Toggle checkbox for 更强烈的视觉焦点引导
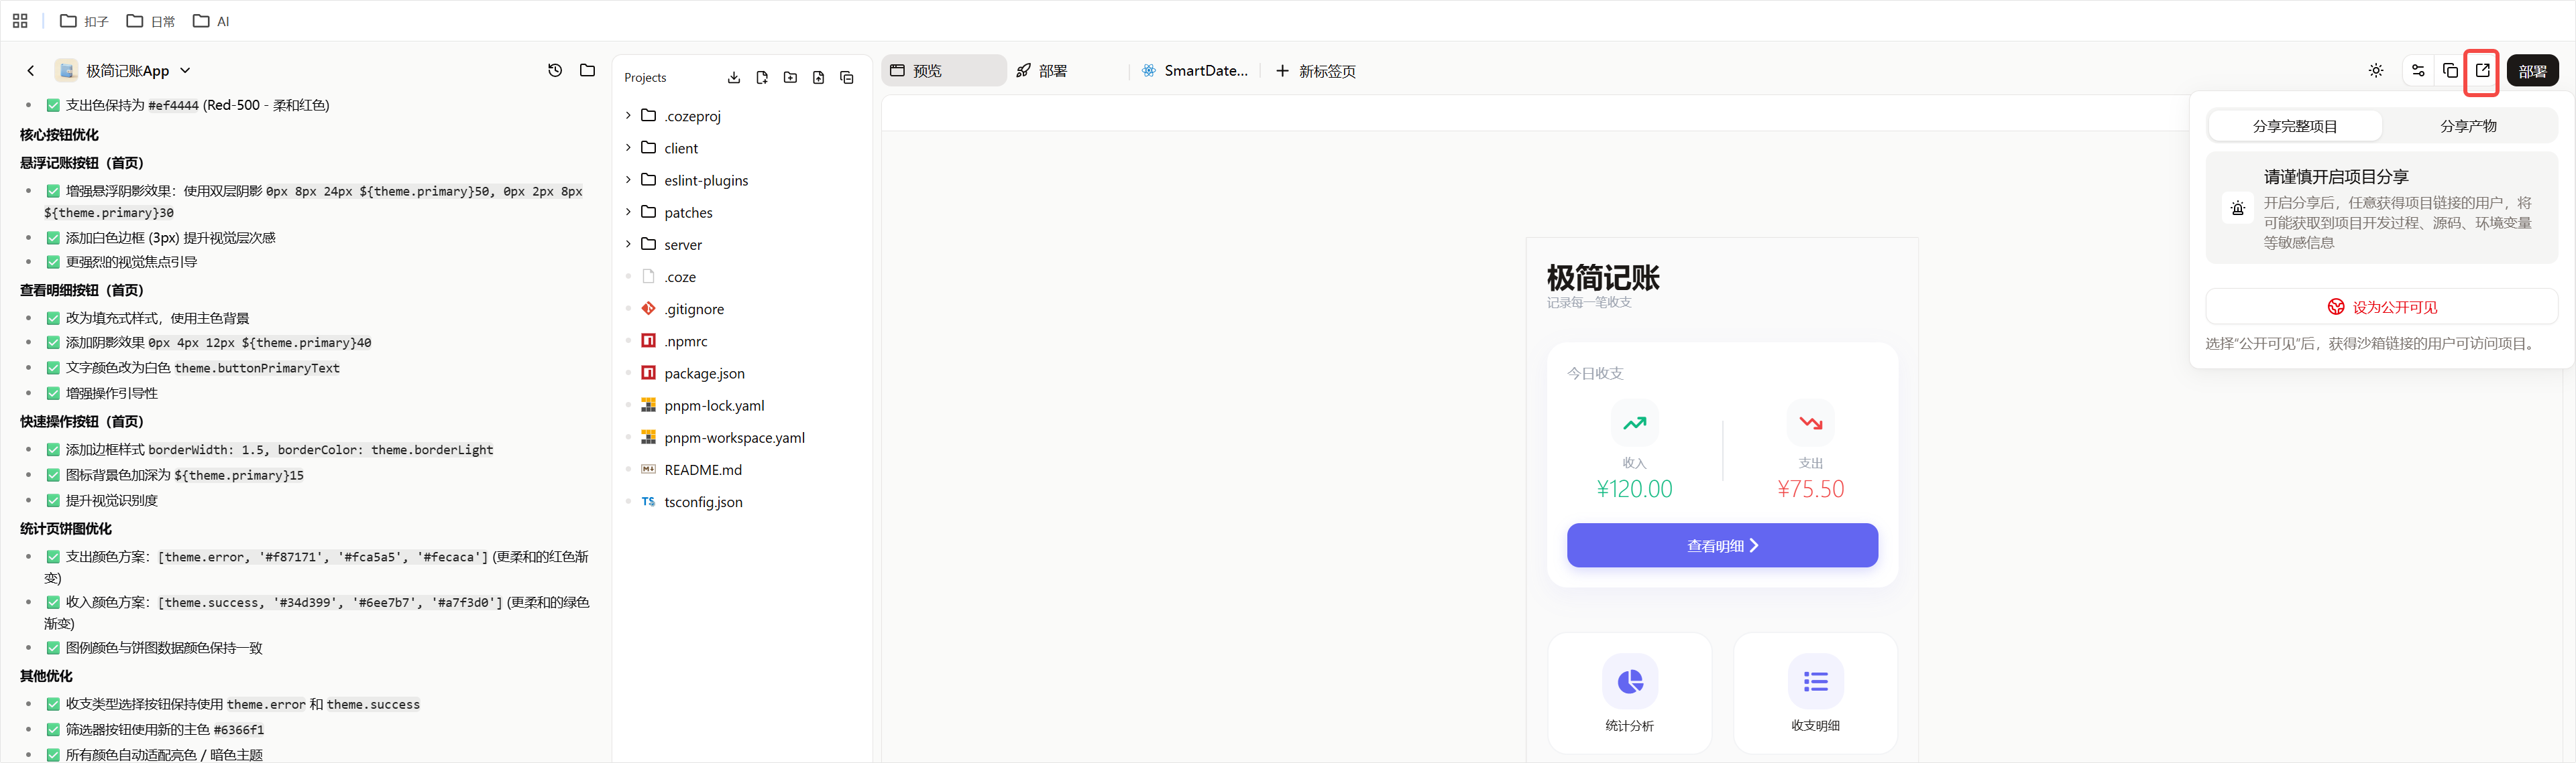The width and height of the screenshot is (2576, 763). 53,262
